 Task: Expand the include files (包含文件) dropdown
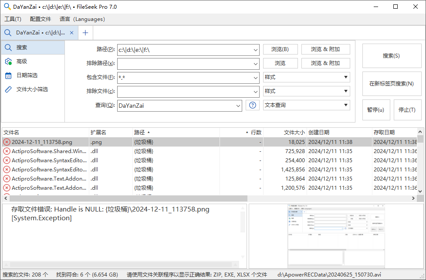coord(255,78)
